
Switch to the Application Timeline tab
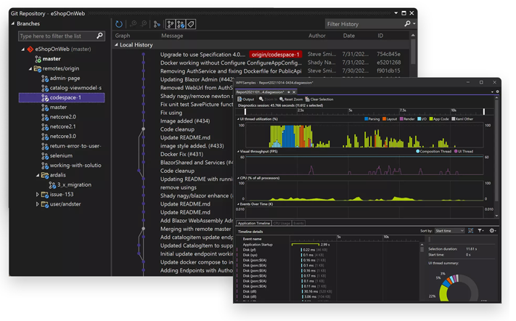254,223
